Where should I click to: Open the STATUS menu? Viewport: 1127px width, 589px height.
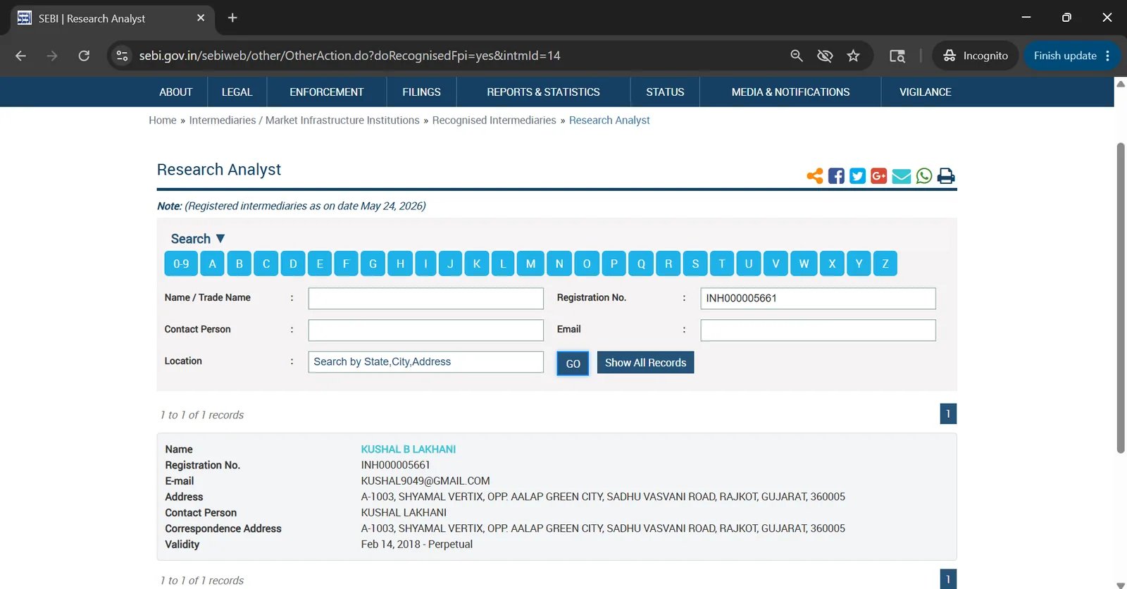pyautogui.click(x=665, y=92)
